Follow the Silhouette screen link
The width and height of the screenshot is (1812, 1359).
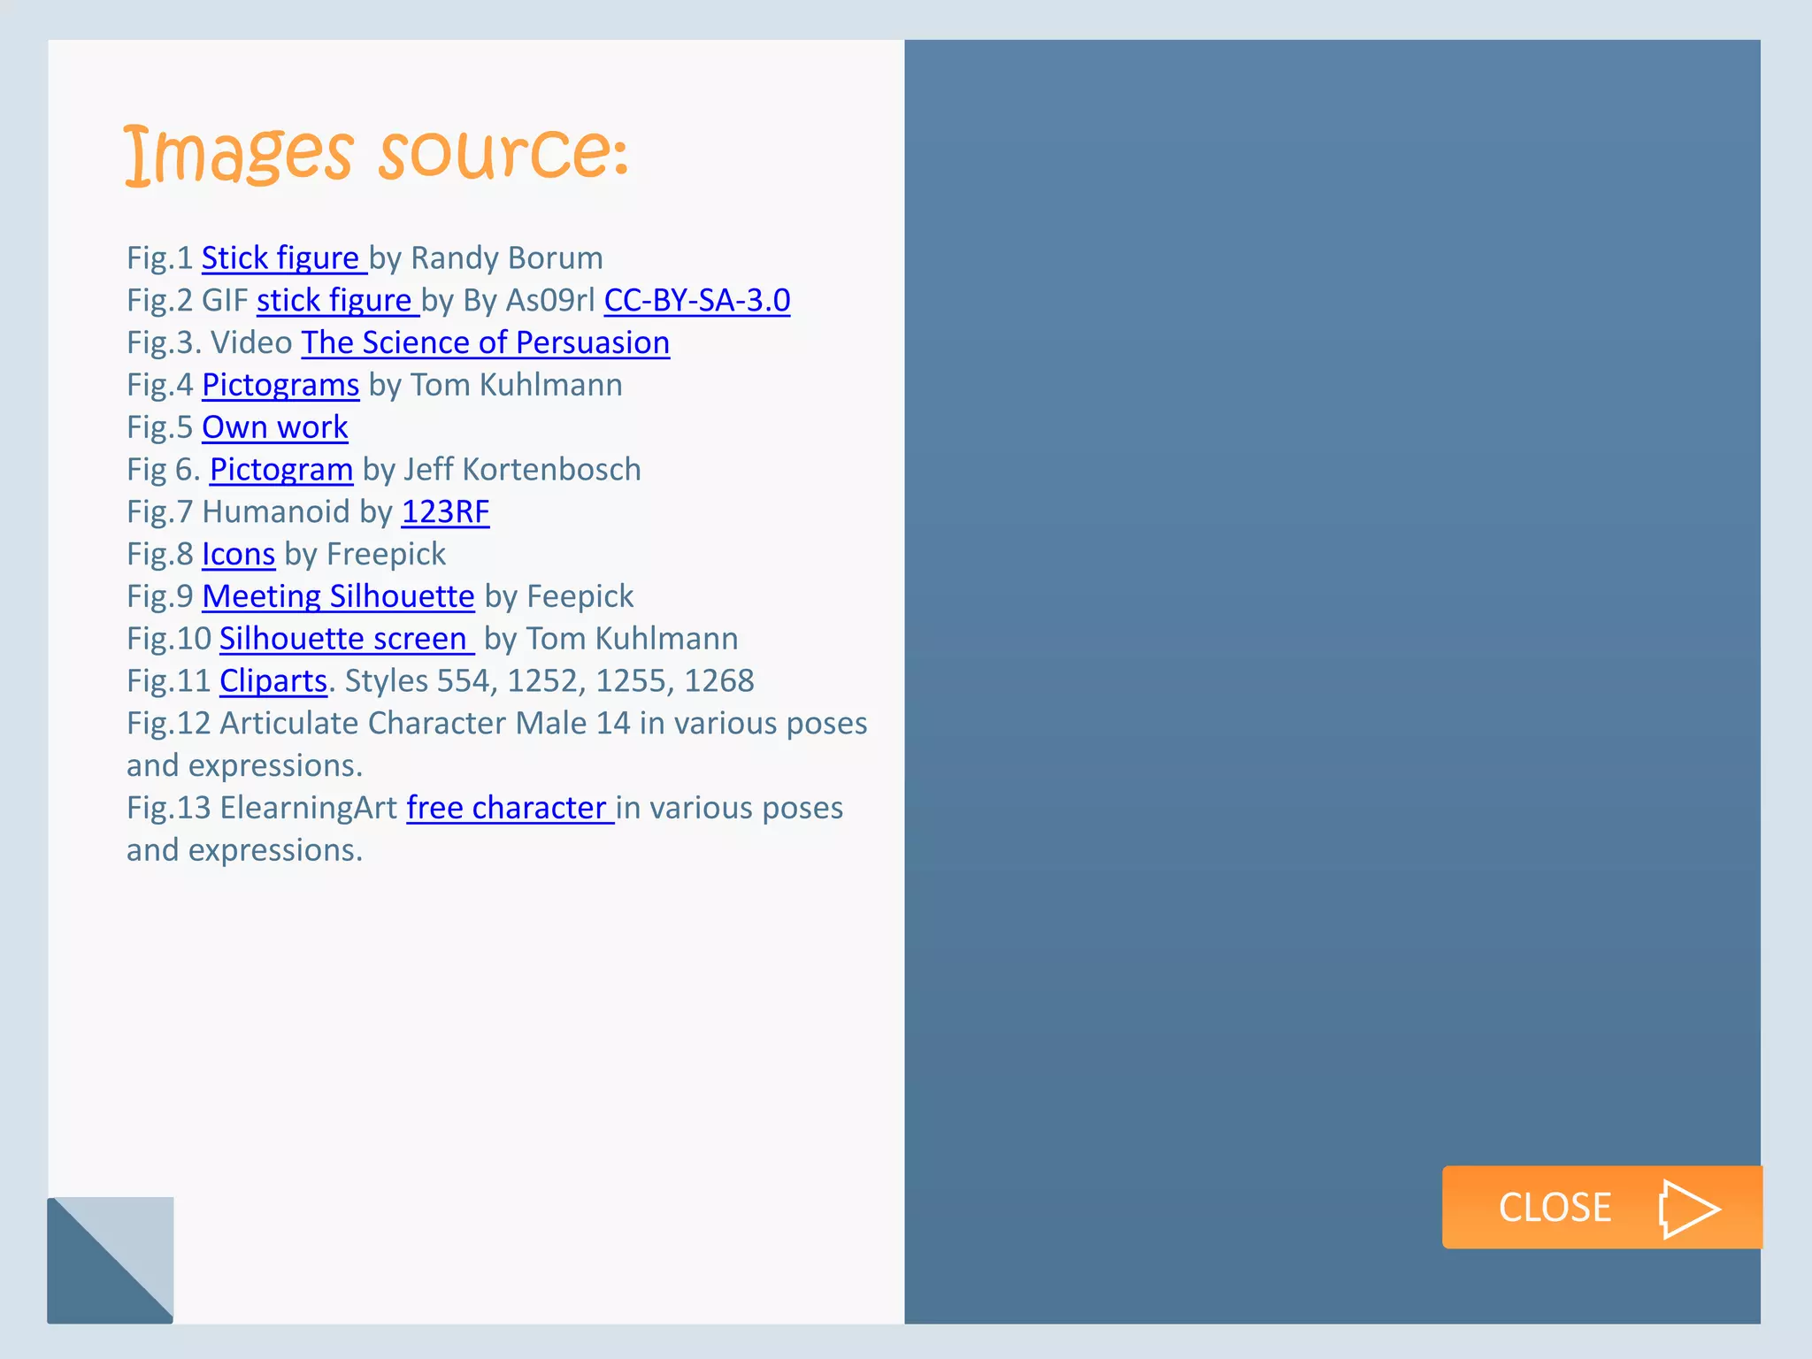[345, 639]
